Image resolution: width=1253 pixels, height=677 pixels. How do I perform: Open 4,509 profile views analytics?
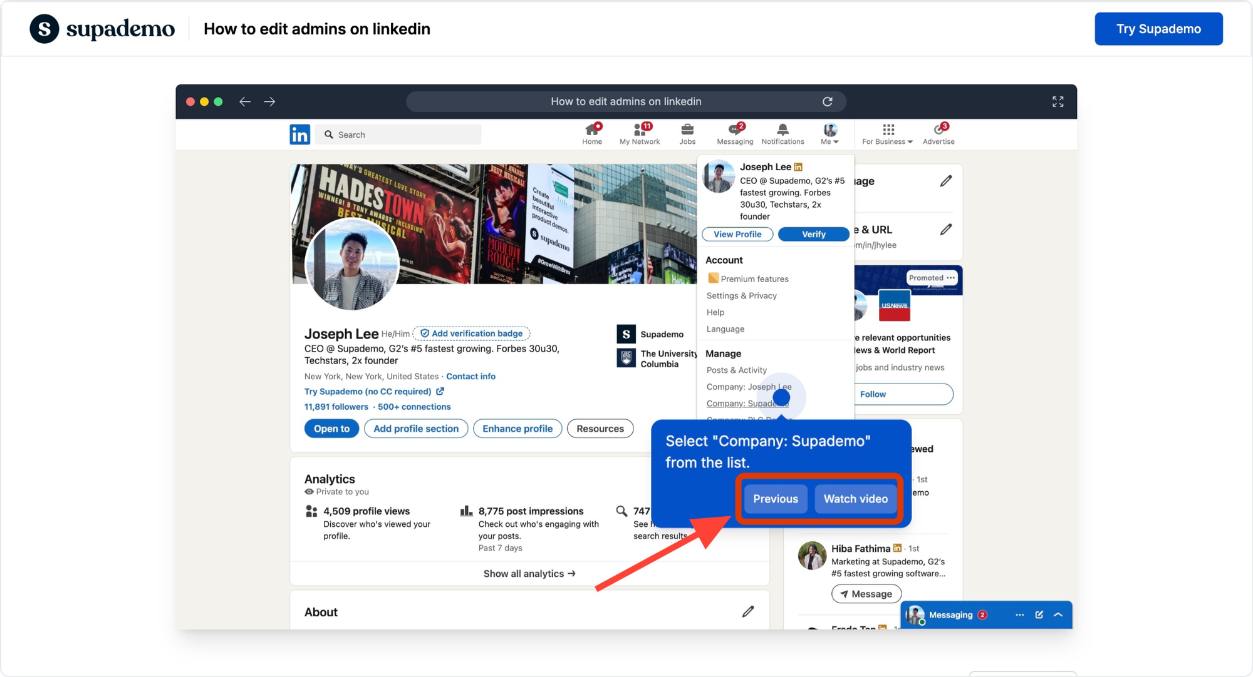[x=367, y=511]
